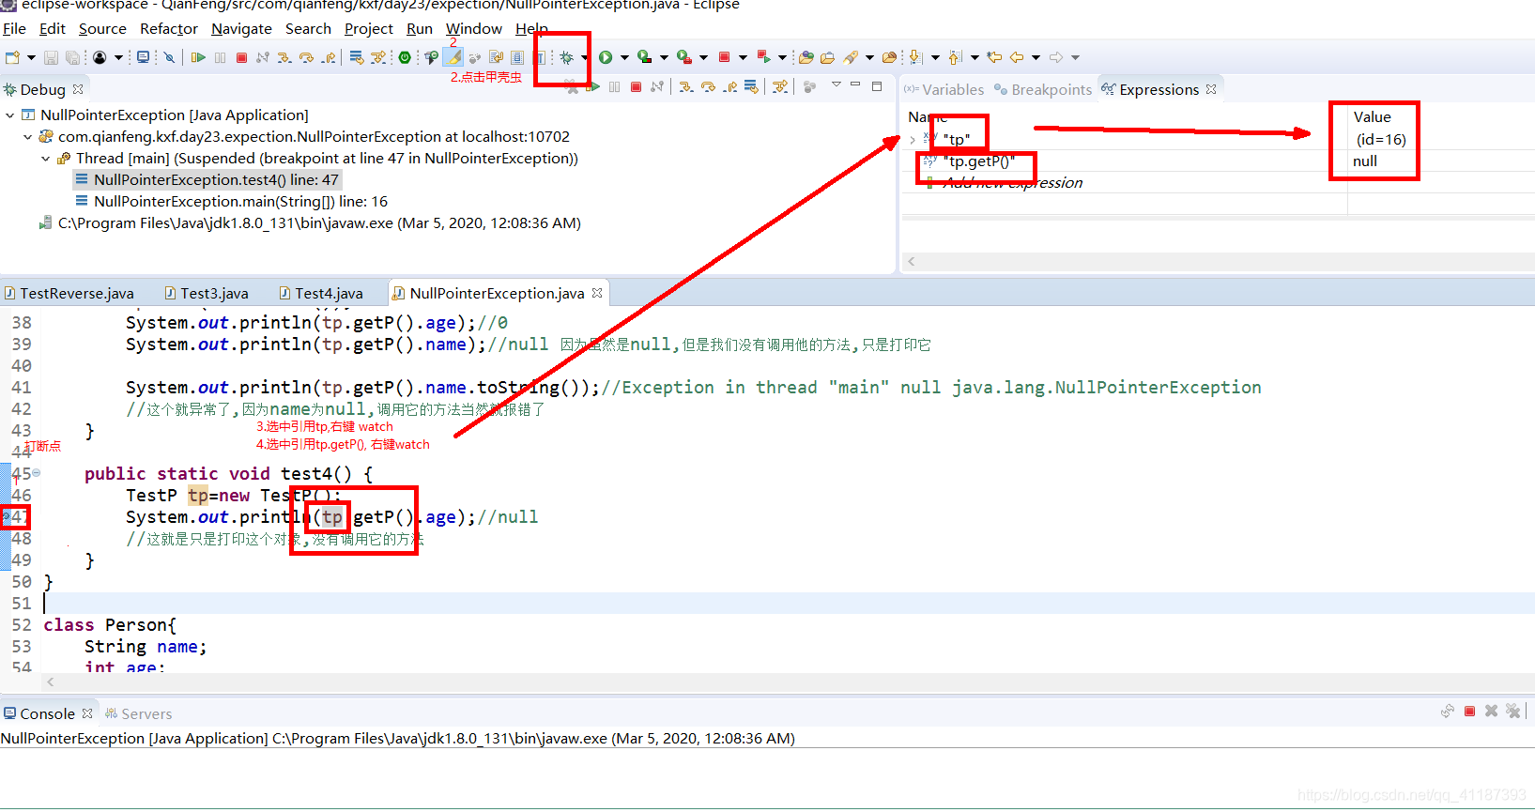Click the Save All toolbar icon
Viewport: 1535px width, 812px height.
pyautogui.click(x=72, y=57)
